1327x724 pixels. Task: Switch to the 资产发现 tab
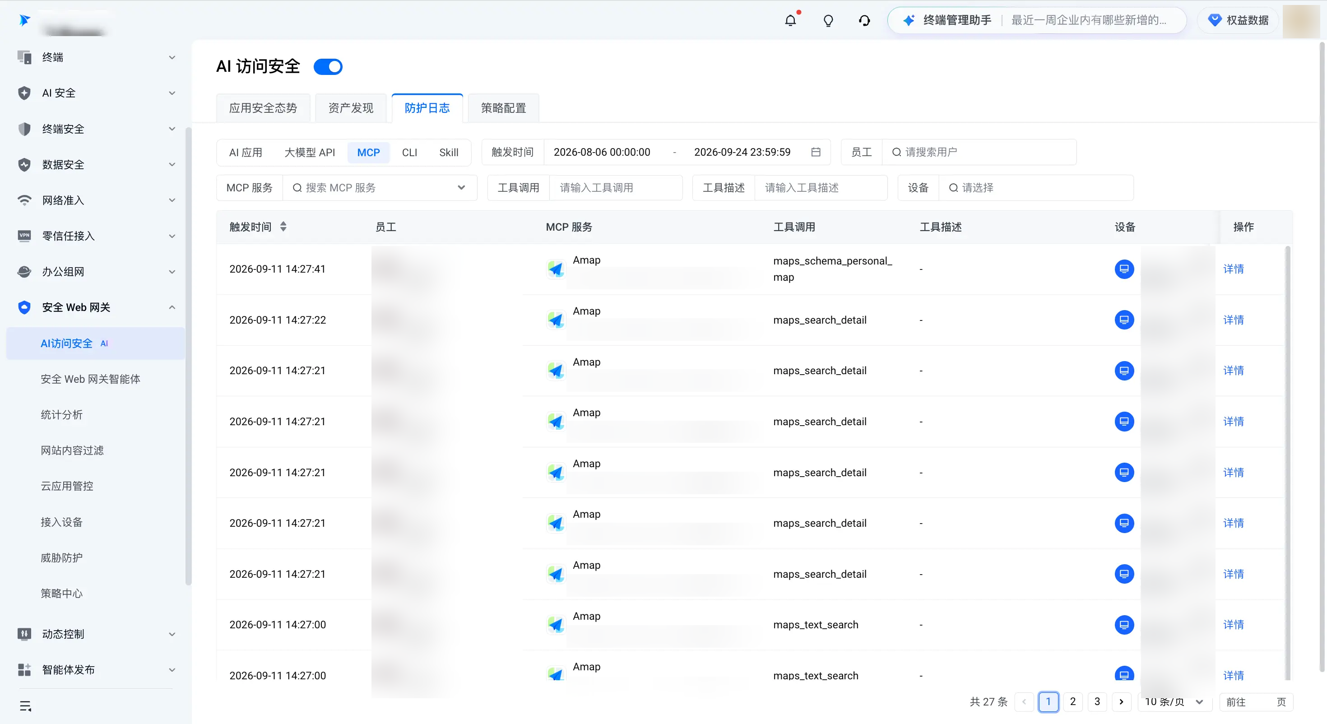pos(351,108)
